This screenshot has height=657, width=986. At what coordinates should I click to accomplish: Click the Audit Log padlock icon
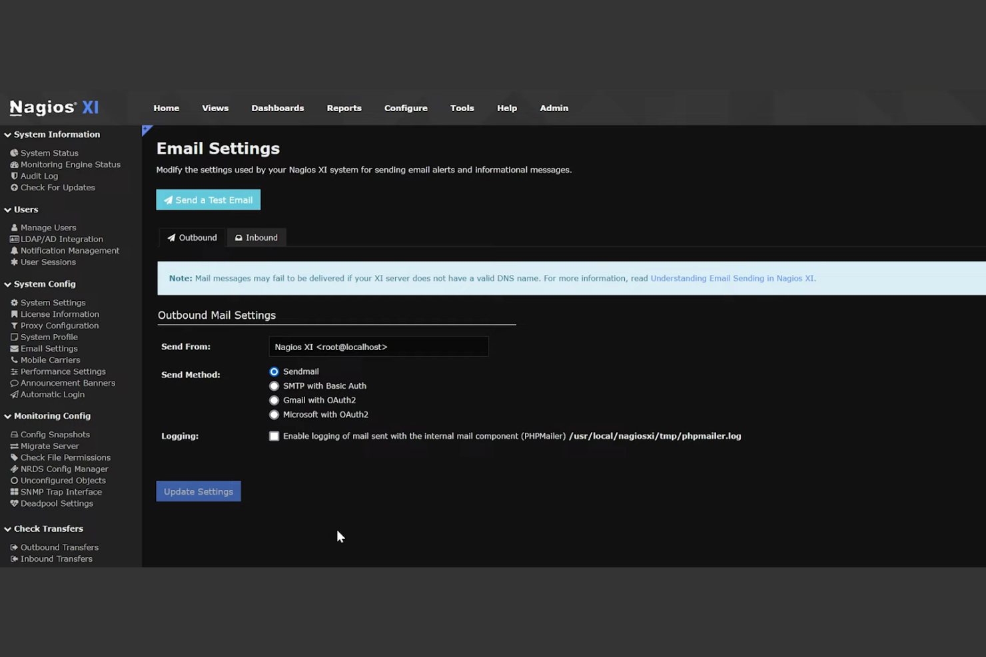(x=15, y=176)
